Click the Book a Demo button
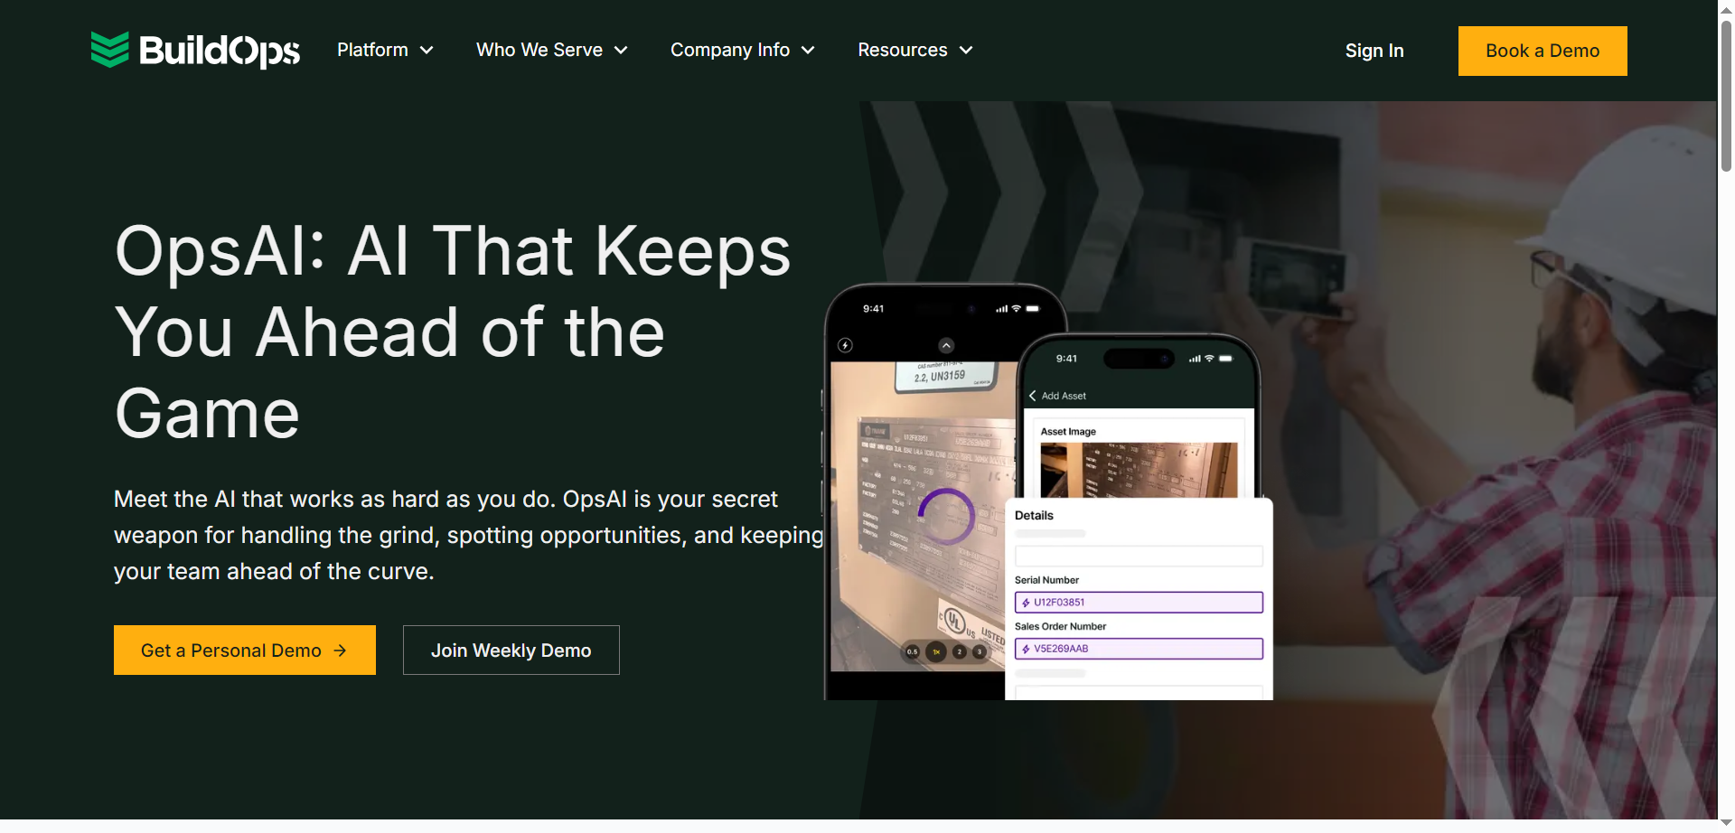Image resolution: width=1735 pixels, height=833 pixels. tap(1543, 51)
